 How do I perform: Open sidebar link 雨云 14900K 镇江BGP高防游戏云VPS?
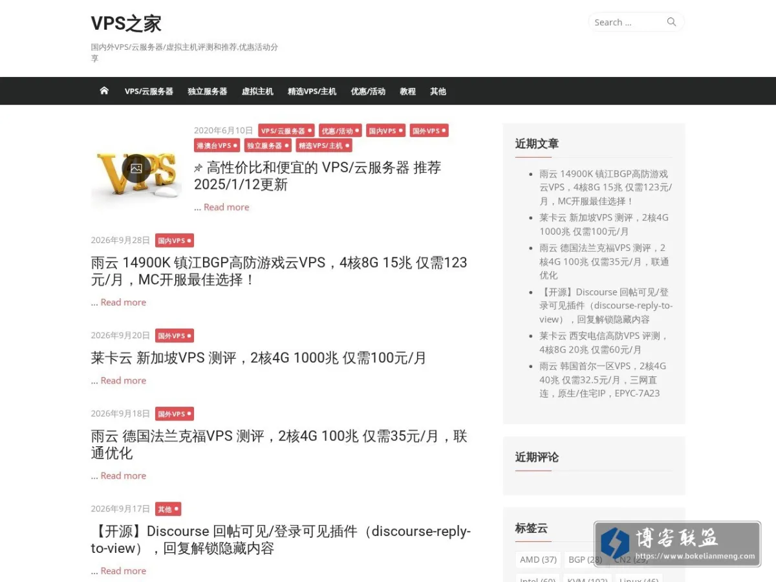605,188
